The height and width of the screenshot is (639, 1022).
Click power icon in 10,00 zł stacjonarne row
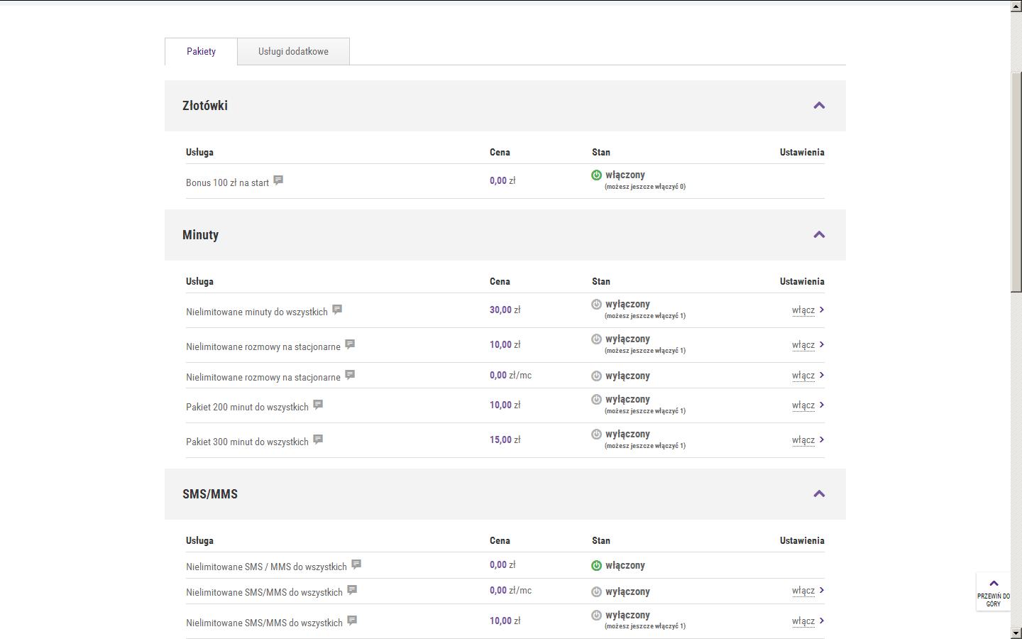point(596,339)
